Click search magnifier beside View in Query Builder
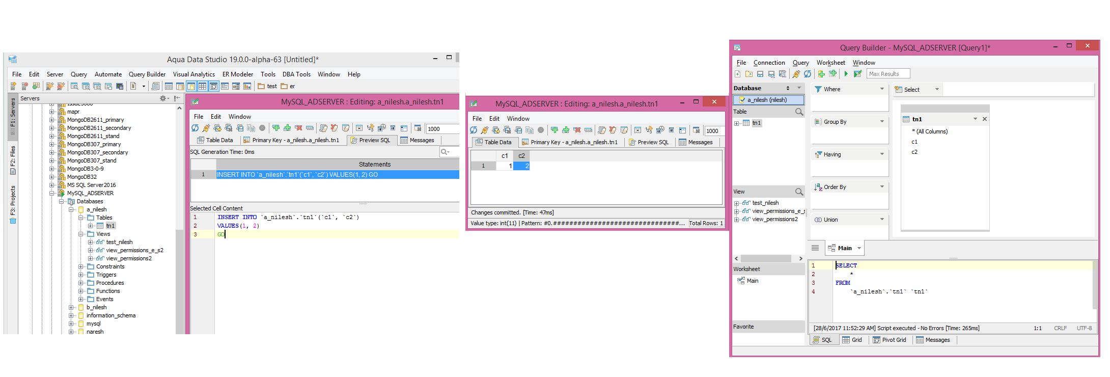The width and height of the screenshot is (1110, 377). (799, 192)
